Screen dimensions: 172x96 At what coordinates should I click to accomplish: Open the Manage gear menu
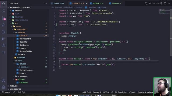point(3,87)
